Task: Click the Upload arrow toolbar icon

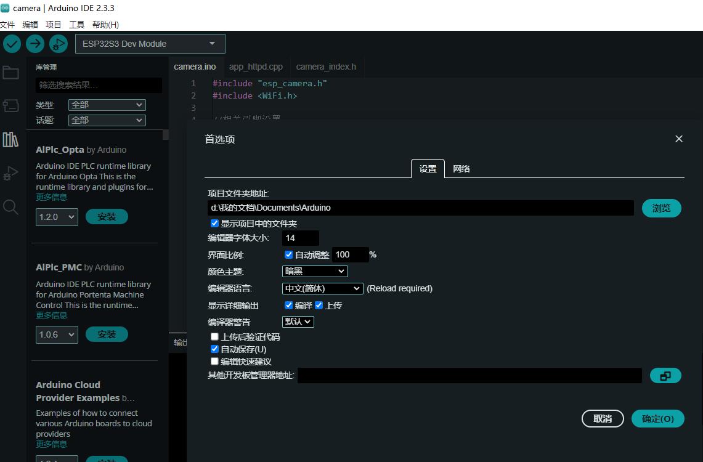Action: coord(35,44)
